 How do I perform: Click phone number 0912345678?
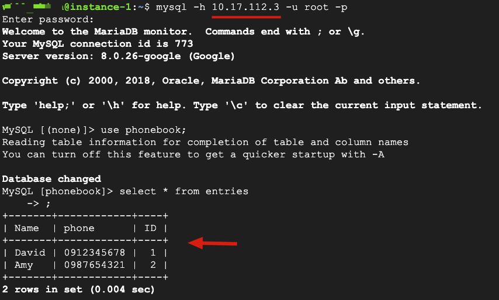click(94, 253)
